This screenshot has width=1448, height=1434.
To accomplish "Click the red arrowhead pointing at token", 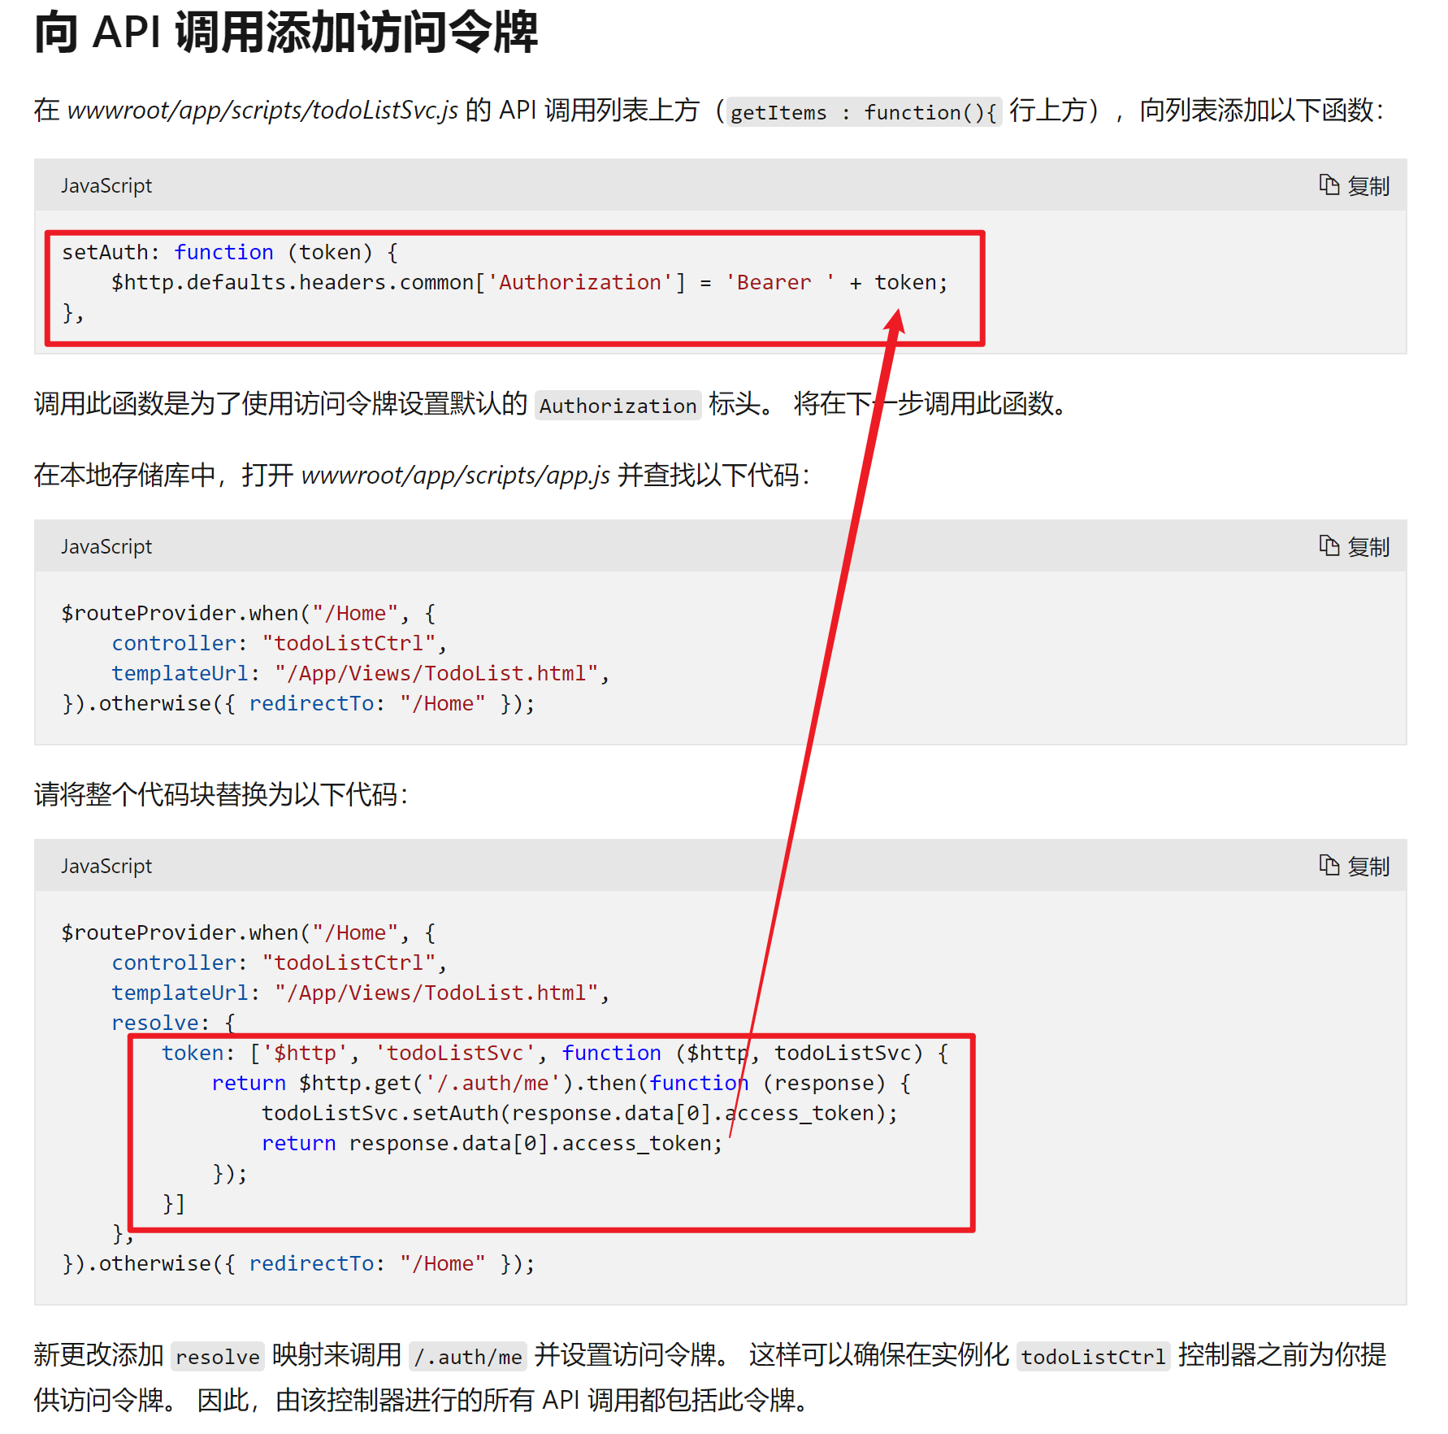I will coord(895,320).
